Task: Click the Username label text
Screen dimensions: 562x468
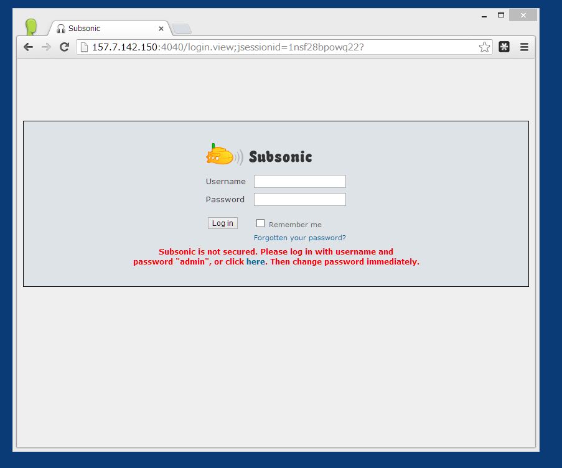Action: click(x=226, y=181)
